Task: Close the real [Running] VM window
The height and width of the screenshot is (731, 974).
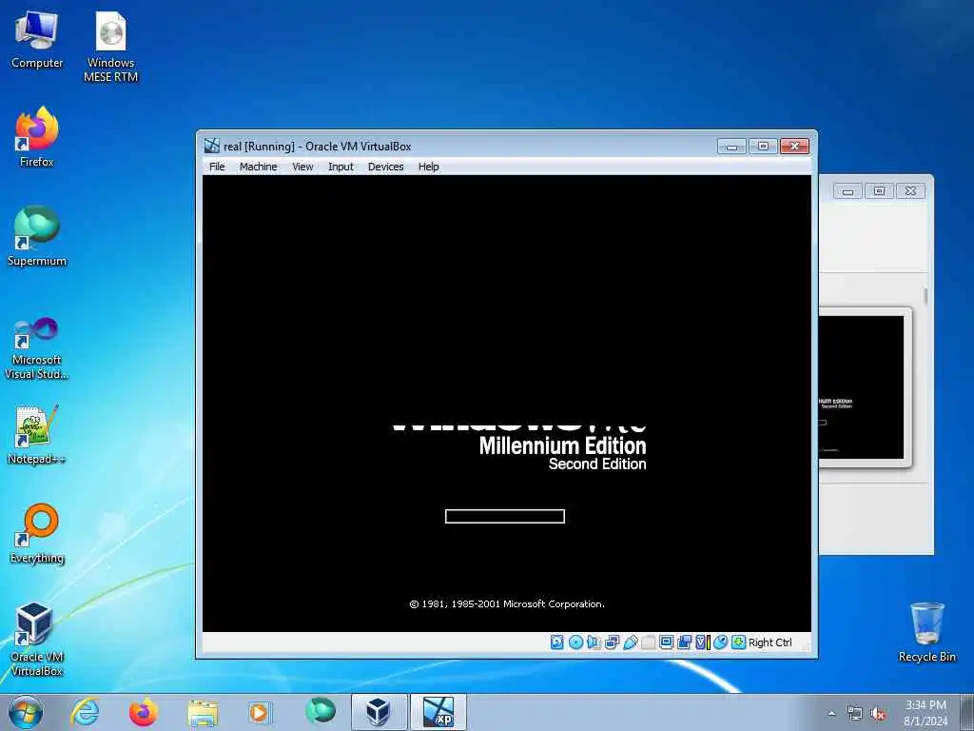Action: [794, 147]
